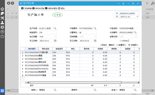Image resolution: width=155 pixels, height=95 pixels.
Task: Select row 8 40G硬盘 cell
Action: (x=45, y=75)
